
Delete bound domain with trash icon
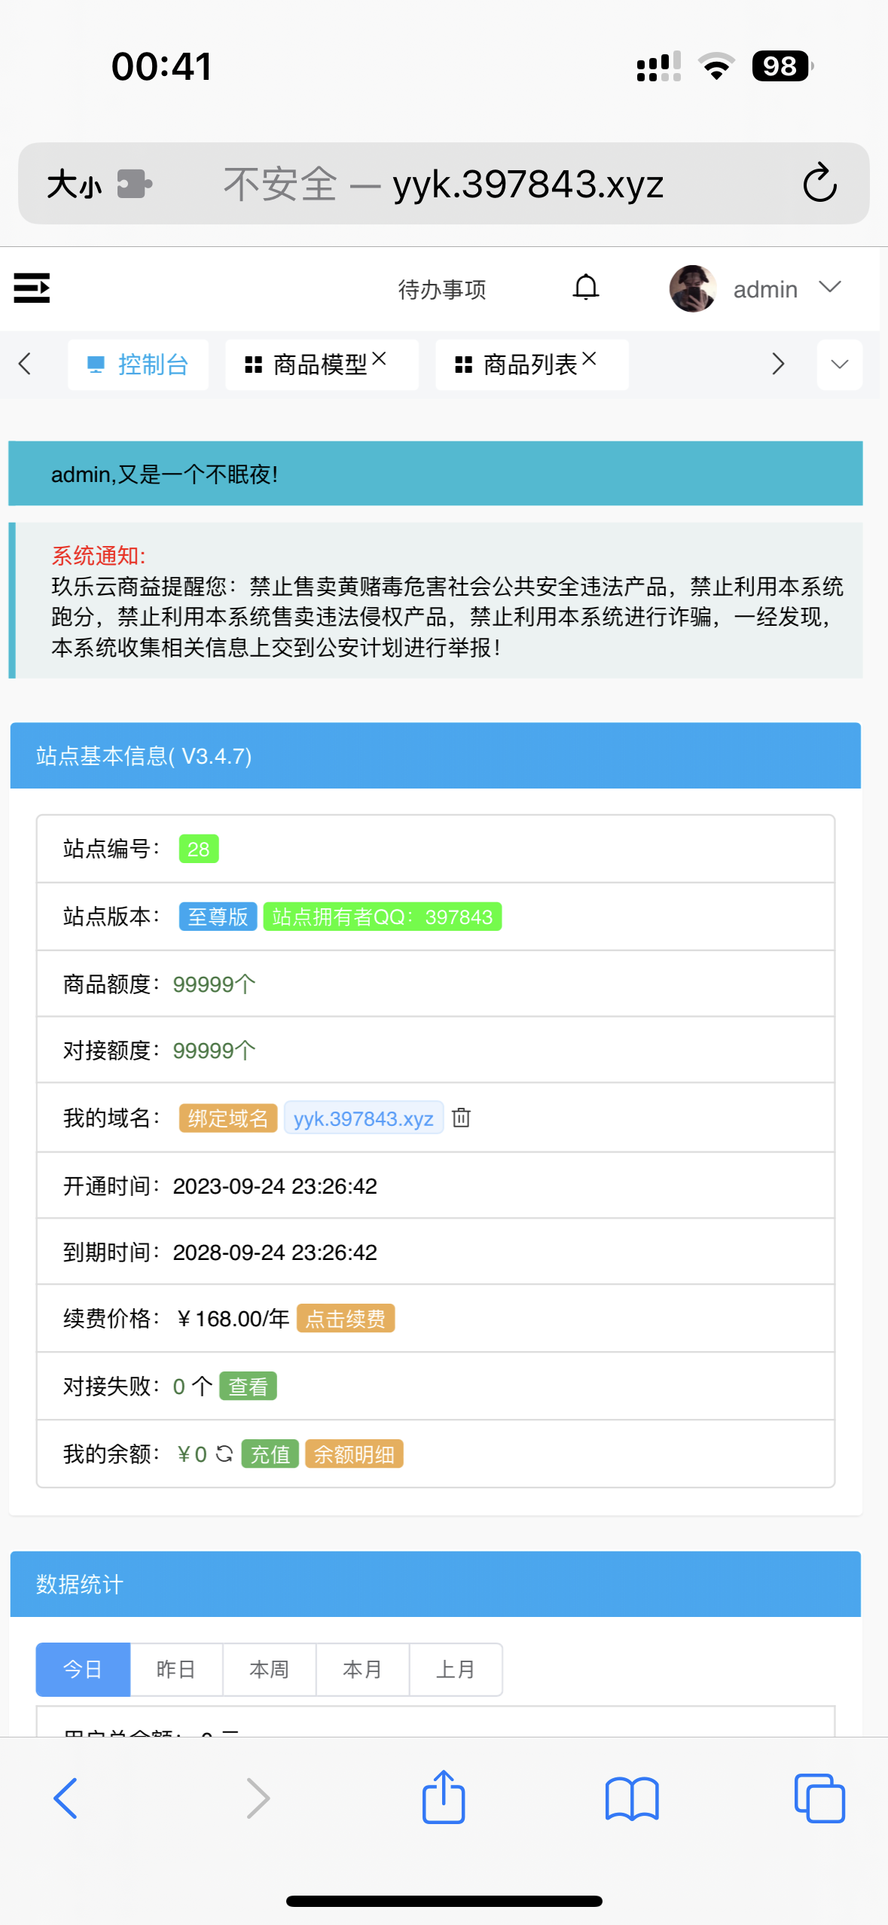(461, 1118)
